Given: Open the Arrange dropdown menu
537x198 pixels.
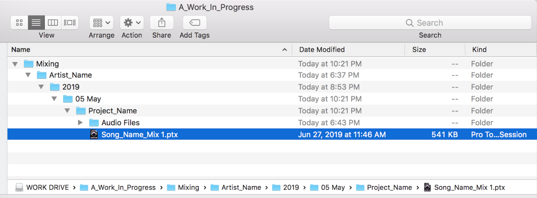Looking at the screenshot, I should tap(101, 23).
